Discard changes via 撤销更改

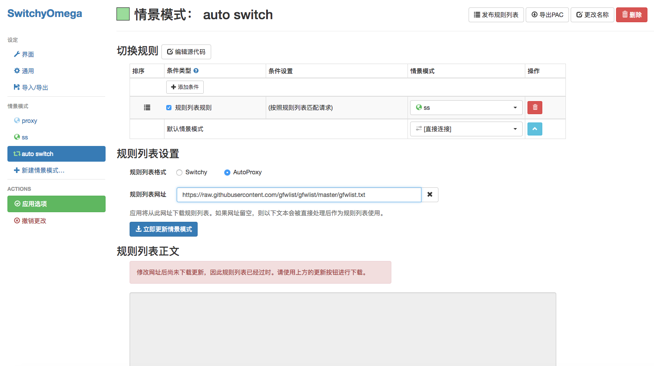[56, 221]
